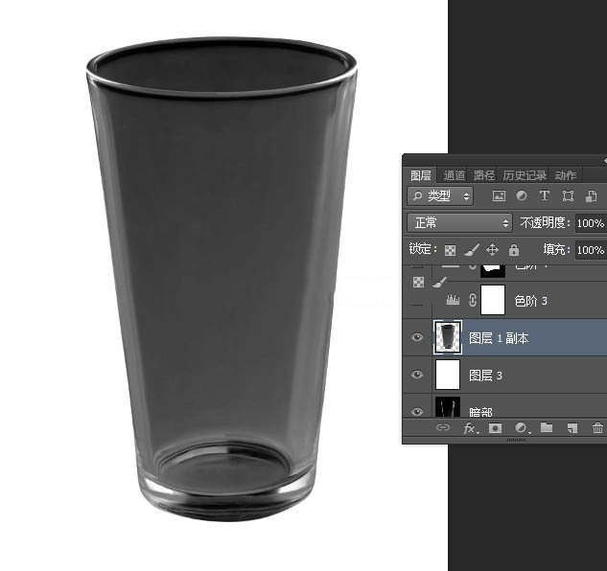This screenshot has width=607, height=571.
Task: Select the layer name 图层 3
Action: pyautogui.click(x=485, y=376)
